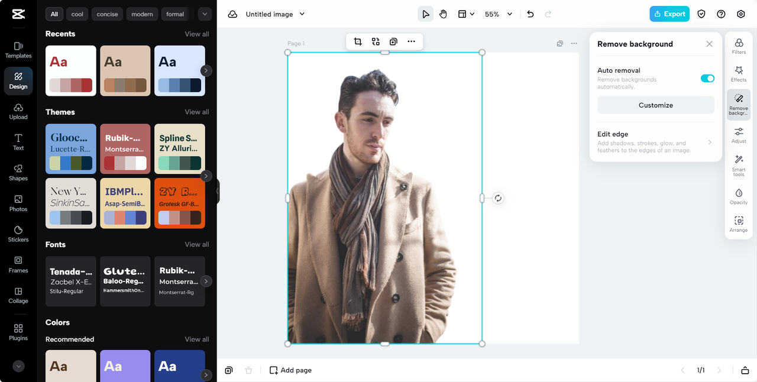
Task: Open the Adjust tool
Action: [x=739, y=135]
